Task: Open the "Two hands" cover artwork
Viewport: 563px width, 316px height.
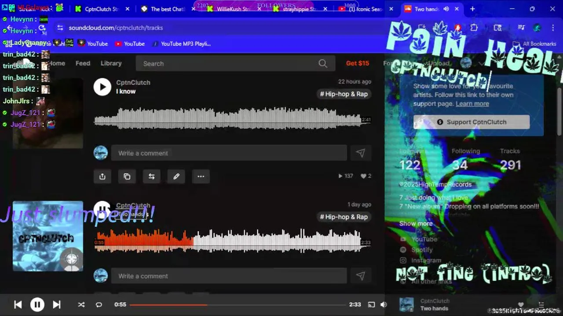Action: 48,236
